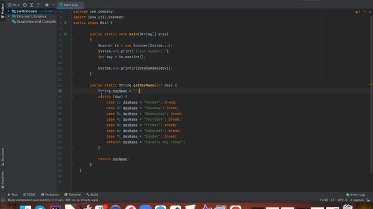Open the TODO tool window
The image size is (373, 209).
pos(29,194)
